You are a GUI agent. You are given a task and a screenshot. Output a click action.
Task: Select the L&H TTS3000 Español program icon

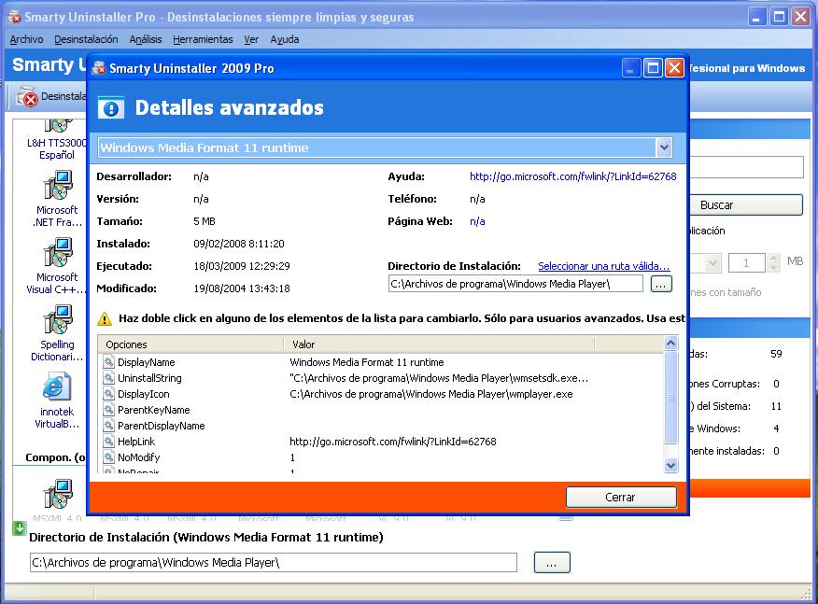point(57,126)
